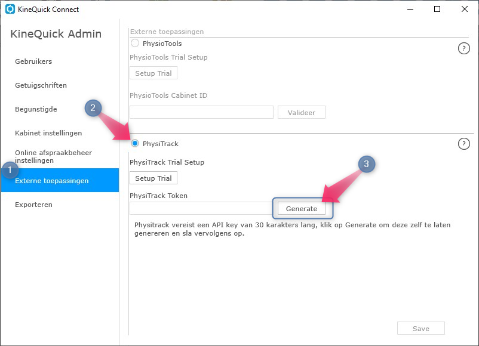Open help for PhysiTrack section
This screenshot has height=346, width=479.
463,144
